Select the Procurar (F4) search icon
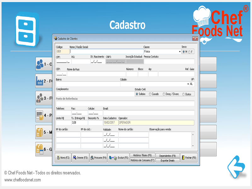The width and height of the screenshot is (252, 189). coord(93,157)
